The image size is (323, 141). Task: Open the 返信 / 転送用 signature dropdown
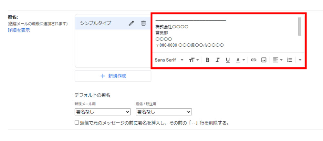pos(164,112)
